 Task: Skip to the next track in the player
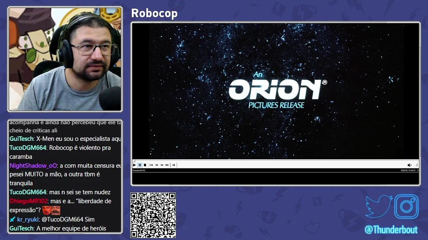167,165
